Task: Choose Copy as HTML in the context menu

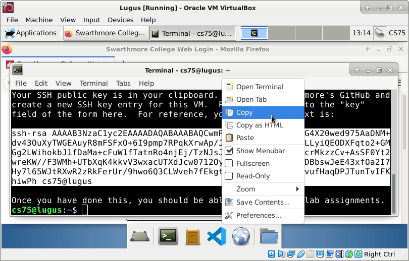Action: coord(263,125)
